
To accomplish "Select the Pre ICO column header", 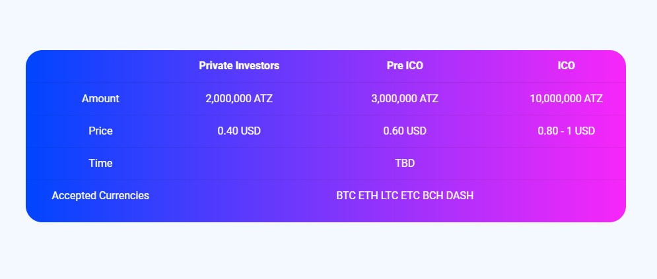I will [x=405, y=66].
